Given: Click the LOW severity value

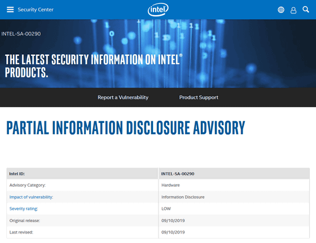Looking at the screenshot, I should point(166,209).
